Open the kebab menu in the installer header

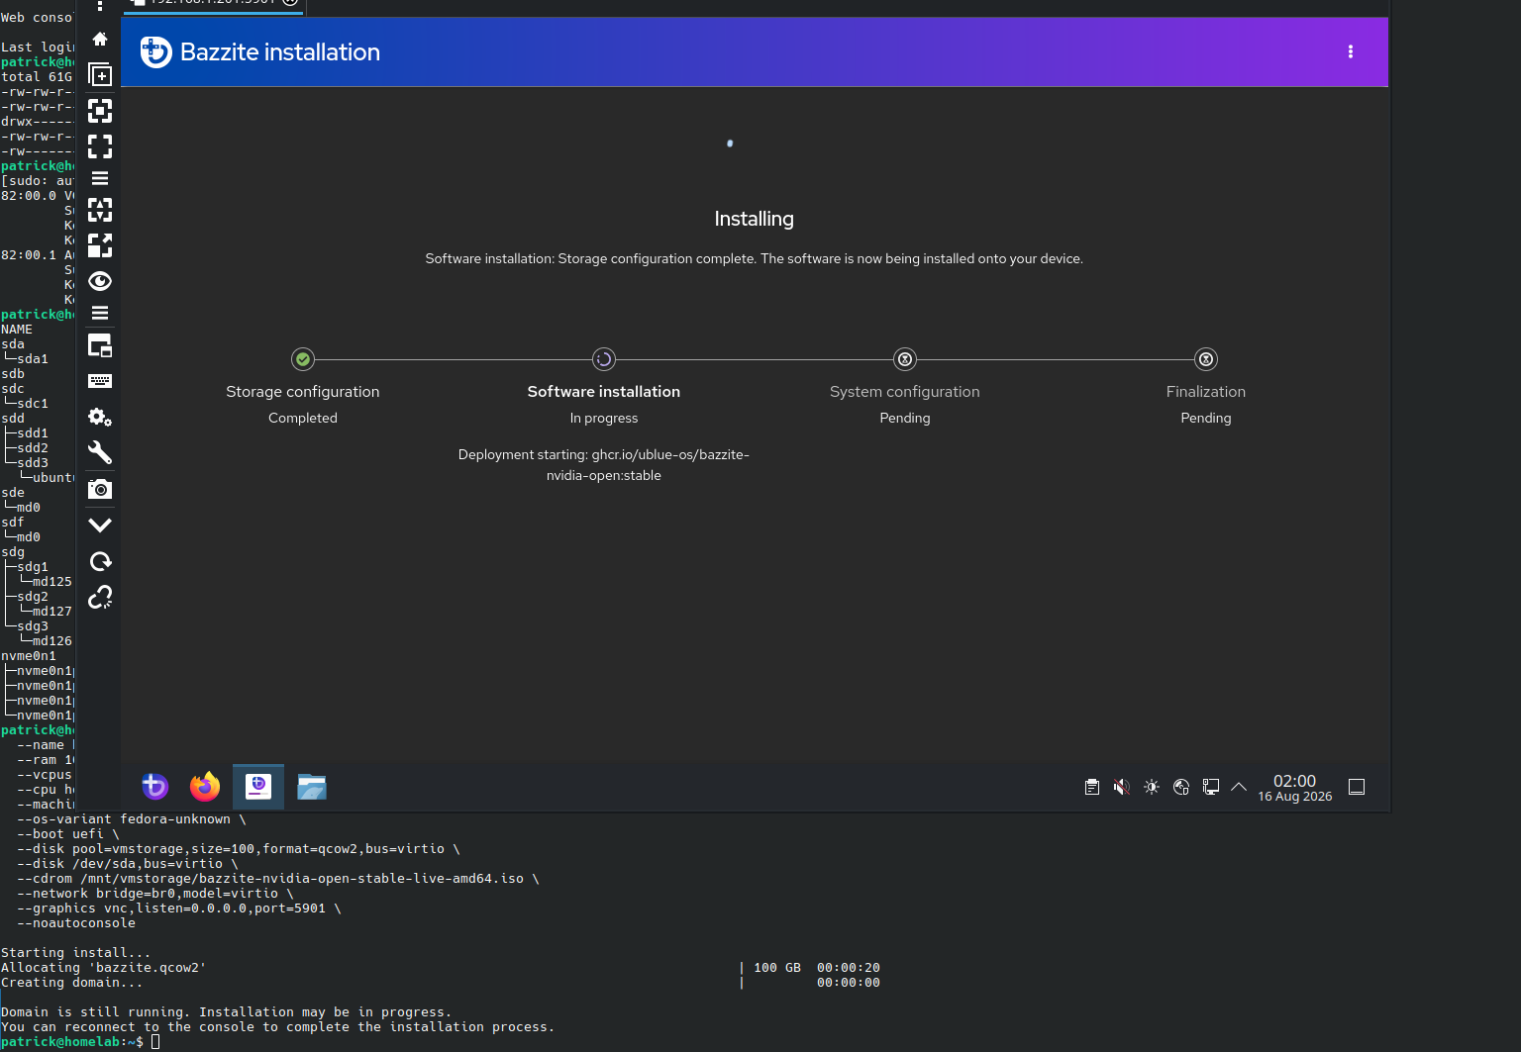1351,51
